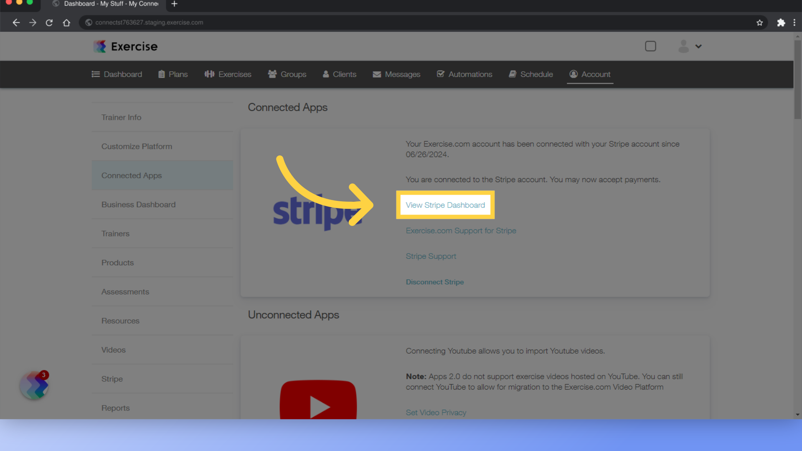The image size is (802, 451).
Task: Reload the page with the refresh icon
Action: pos(49,23)
